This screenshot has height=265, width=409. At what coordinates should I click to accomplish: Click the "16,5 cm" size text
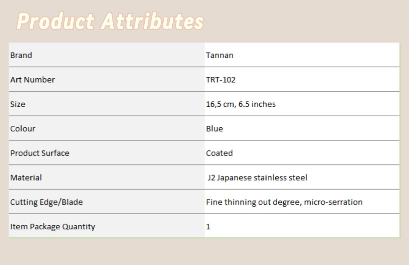[220, 104]
